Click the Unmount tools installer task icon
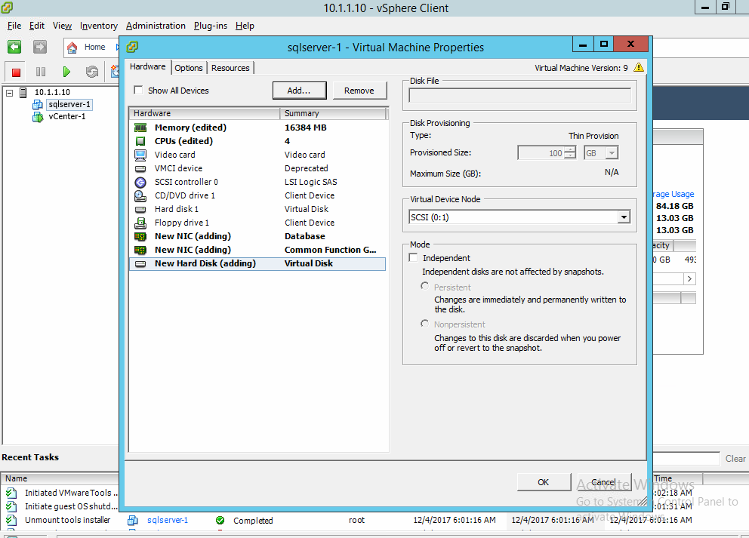Viewport: 749px width, 538px height. coord(11,520)
